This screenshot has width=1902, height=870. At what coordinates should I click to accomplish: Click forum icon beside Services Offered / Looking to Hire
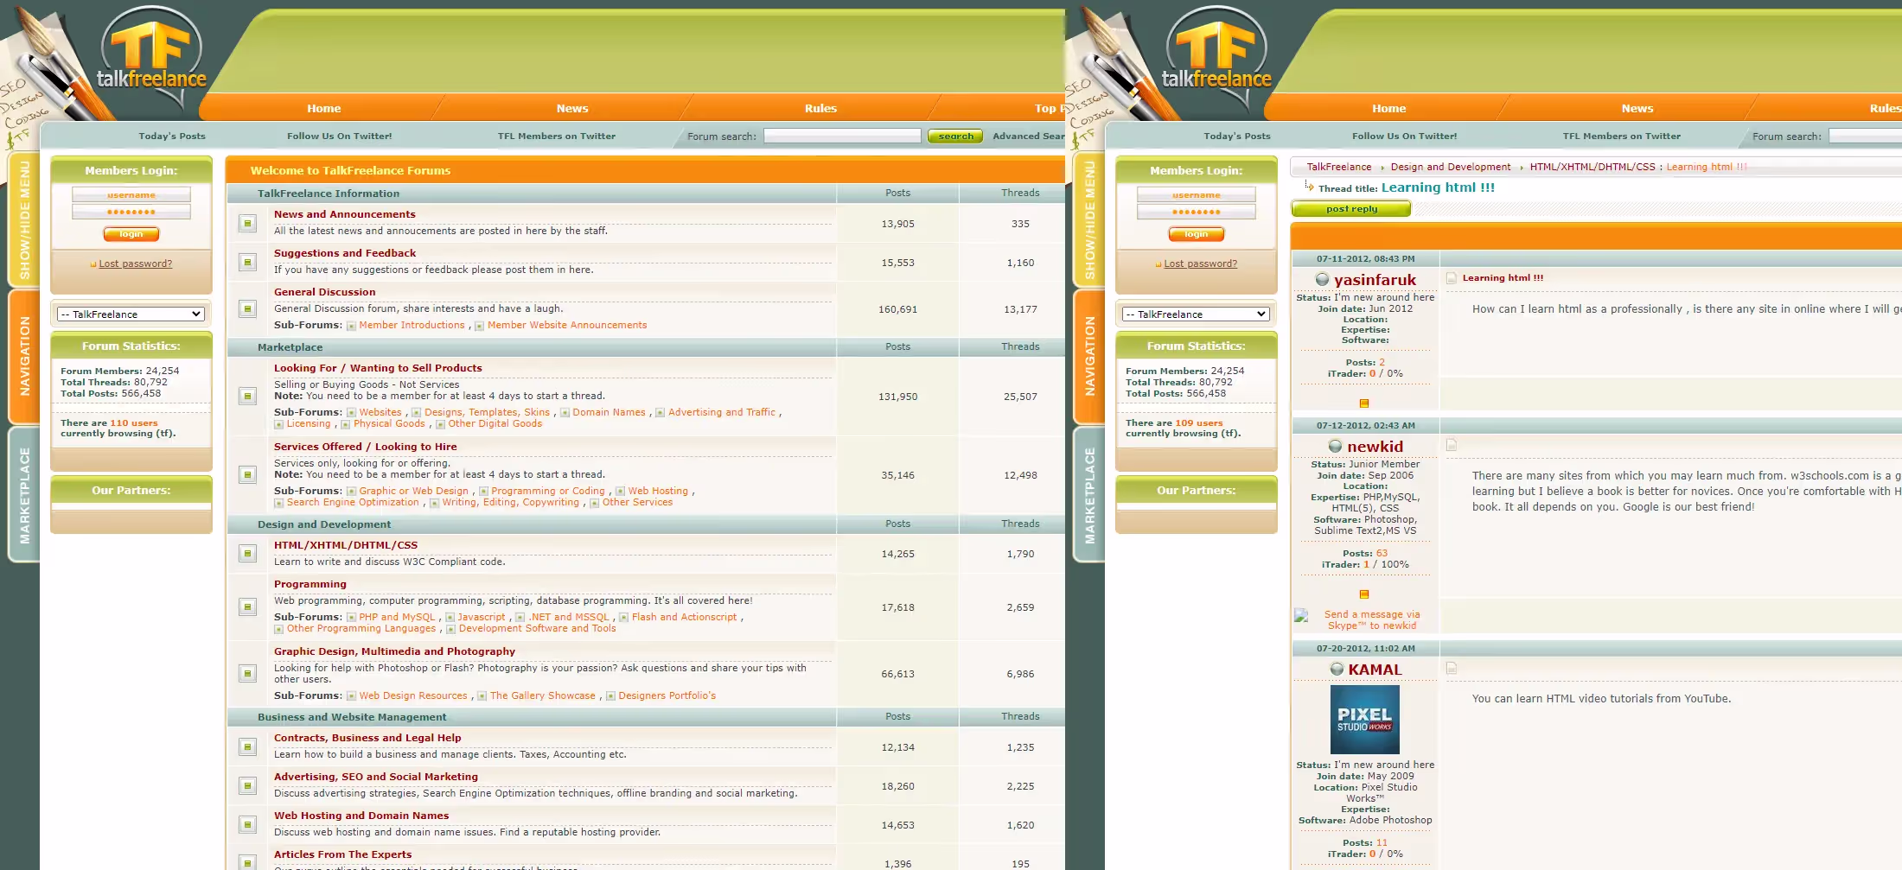247,475
